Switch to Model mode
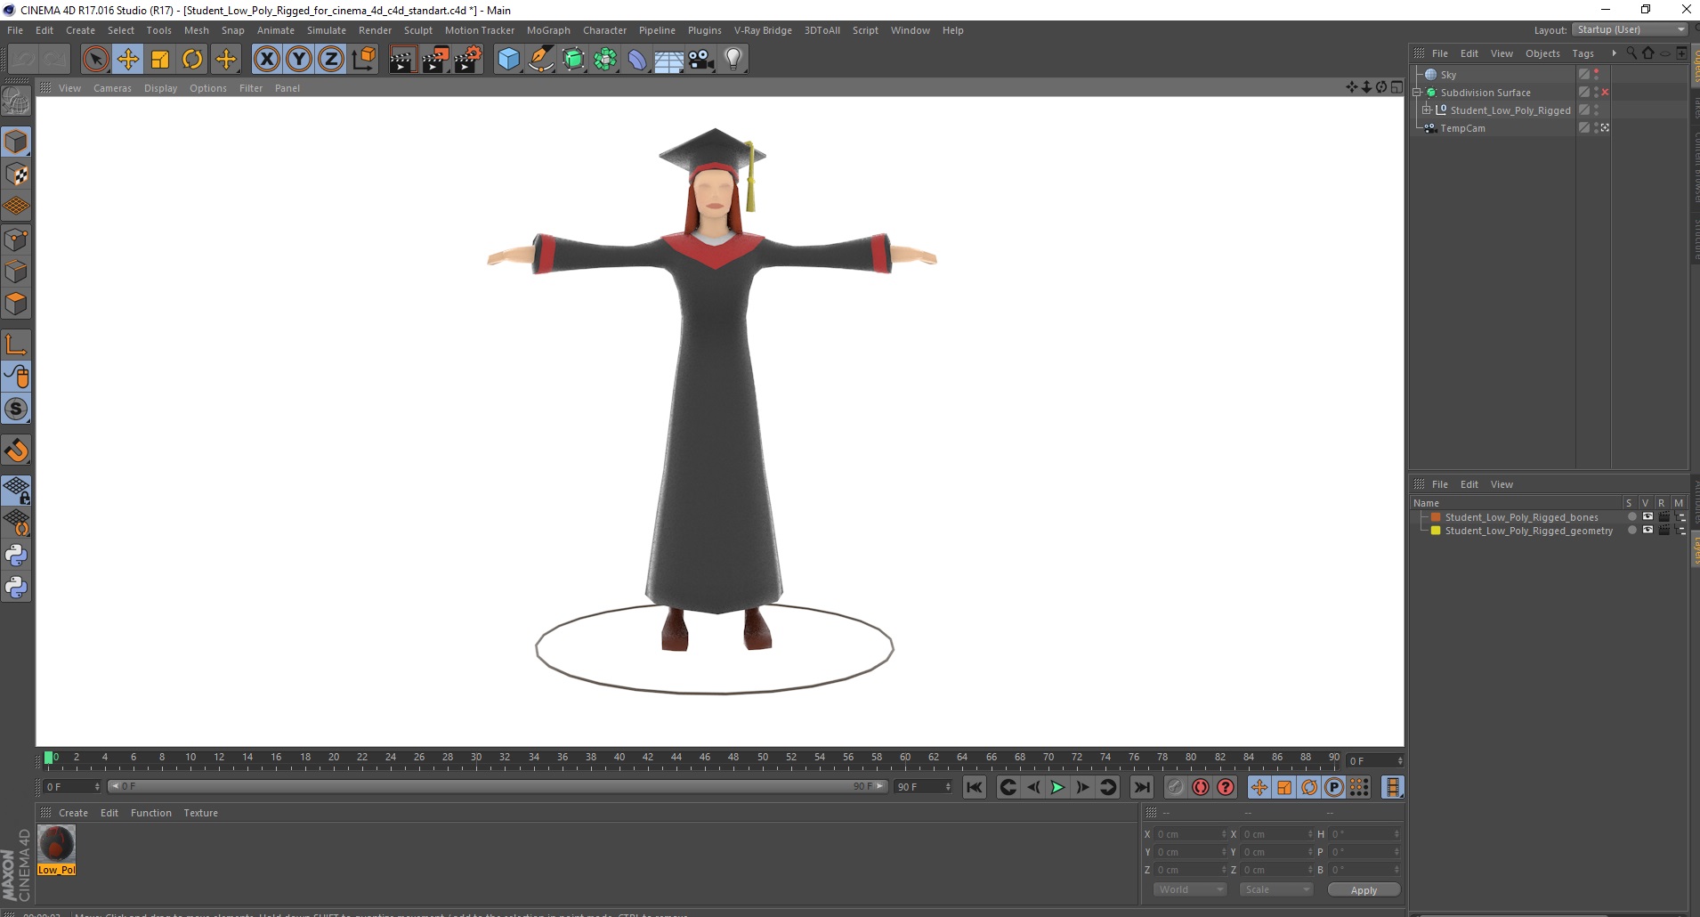This screenshot has width=1700, height=917. point(16,142)
